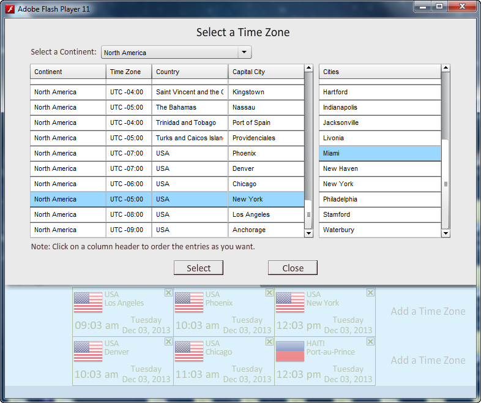
Task: Select the Los Angeles row in table
Action: [166, 214]
